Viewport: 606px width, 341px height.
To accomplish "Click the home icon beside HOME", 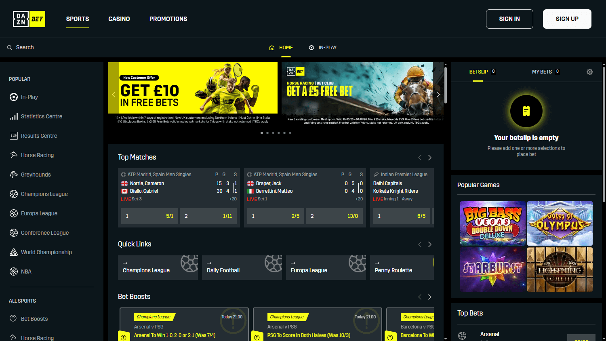I will (x=272, y=48).
